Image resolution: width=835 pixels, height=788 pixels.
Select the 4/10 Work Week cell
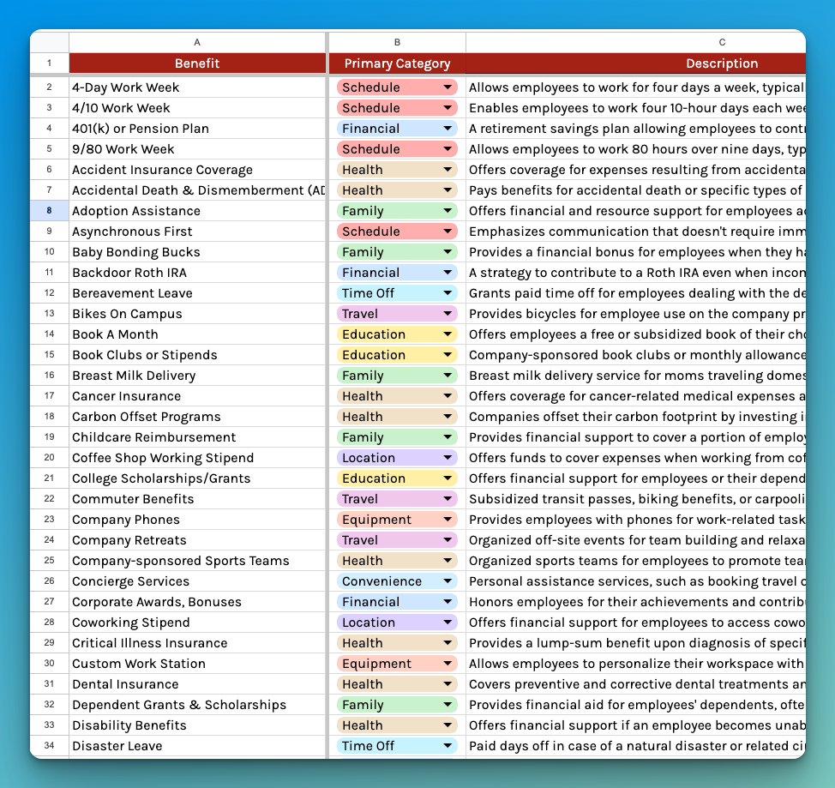click(x=197, y=108)
